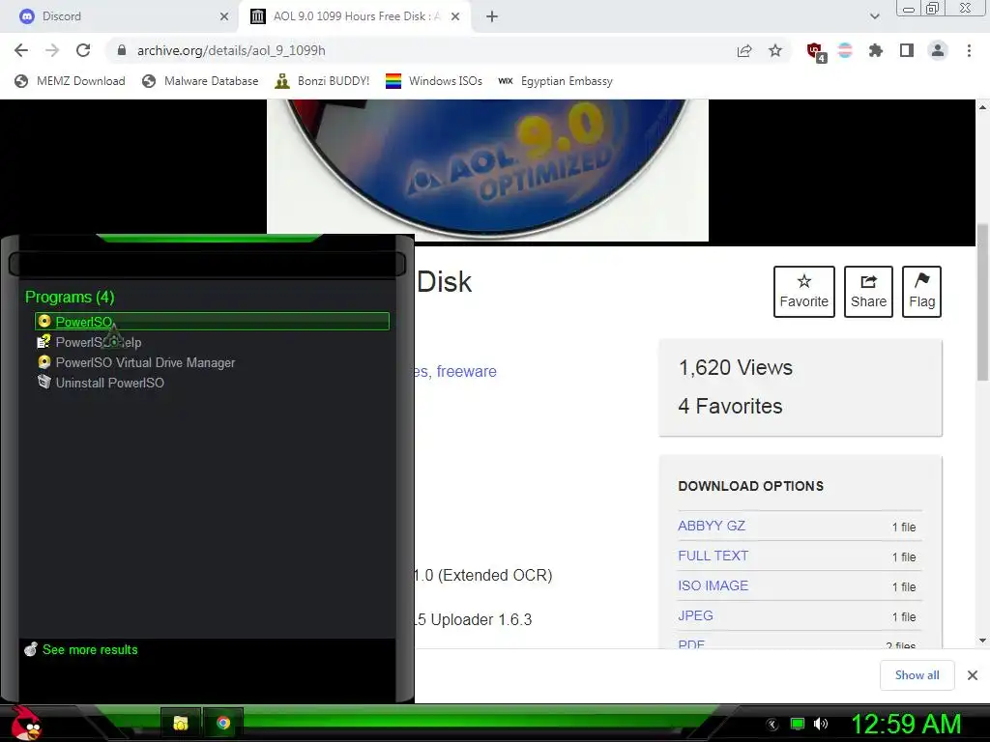Click the page vertical scrollbar thumb
Viewport: 990px width, 742px height.
(x=982, y=301)
